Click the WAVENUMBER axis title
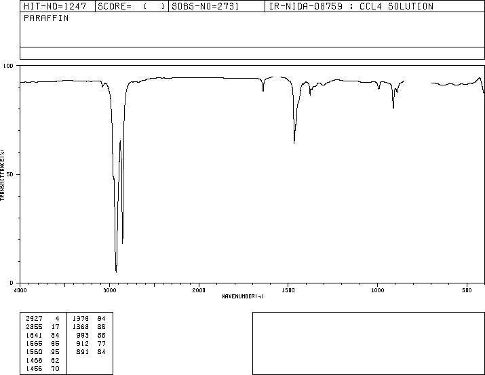Image resolution: width=485 pixels, height=375 pixels. coord(243,296)
